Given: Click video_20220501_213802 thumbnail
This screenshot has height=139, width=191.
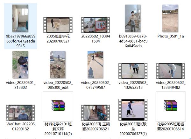Looking at the screenshot, I should [x=20, y=65].
